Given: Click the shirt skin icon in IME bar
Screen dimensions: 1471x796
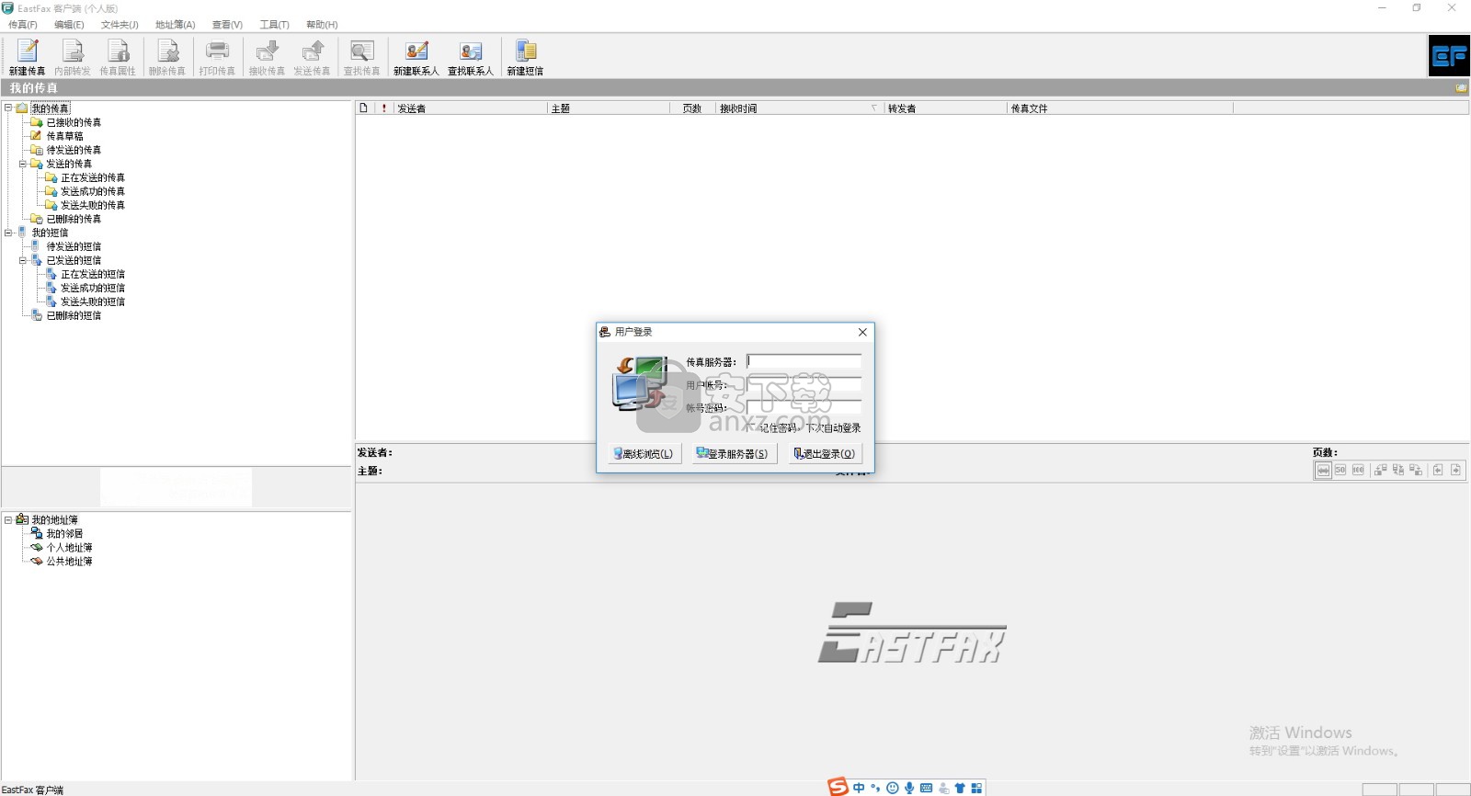Looking at the screenshot, I should [x=960, y=788].
